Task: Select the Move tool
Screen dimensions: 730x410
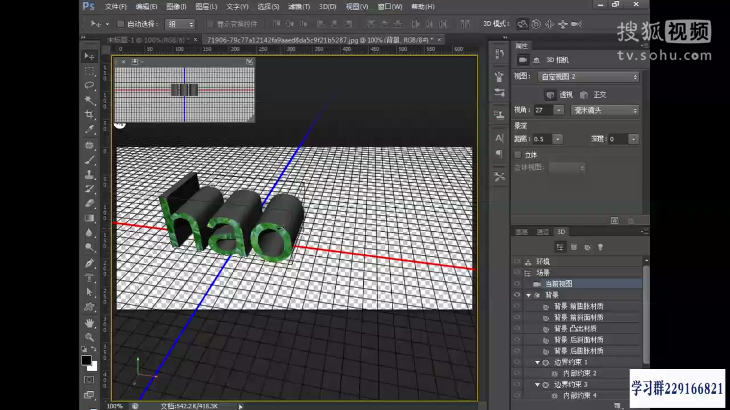Action: pyautogui.click(x=90, y=56)
